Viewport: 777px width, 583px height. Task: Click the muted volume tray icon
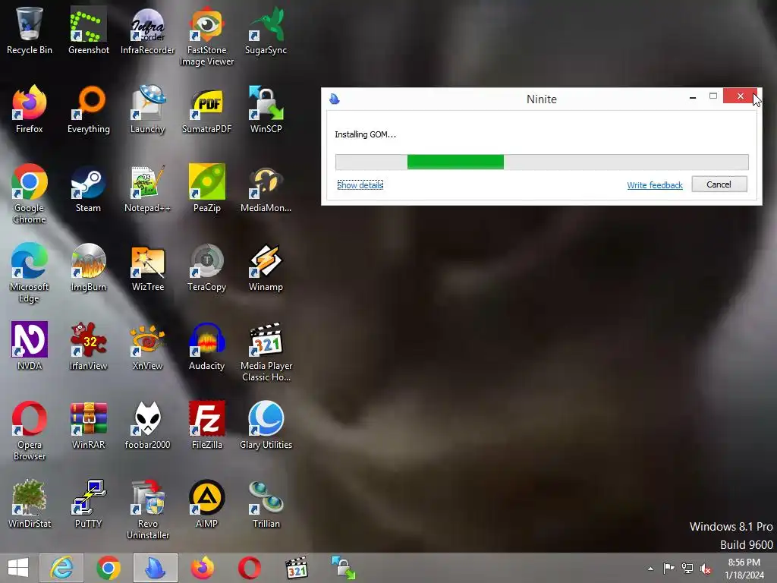pos(706,569)
